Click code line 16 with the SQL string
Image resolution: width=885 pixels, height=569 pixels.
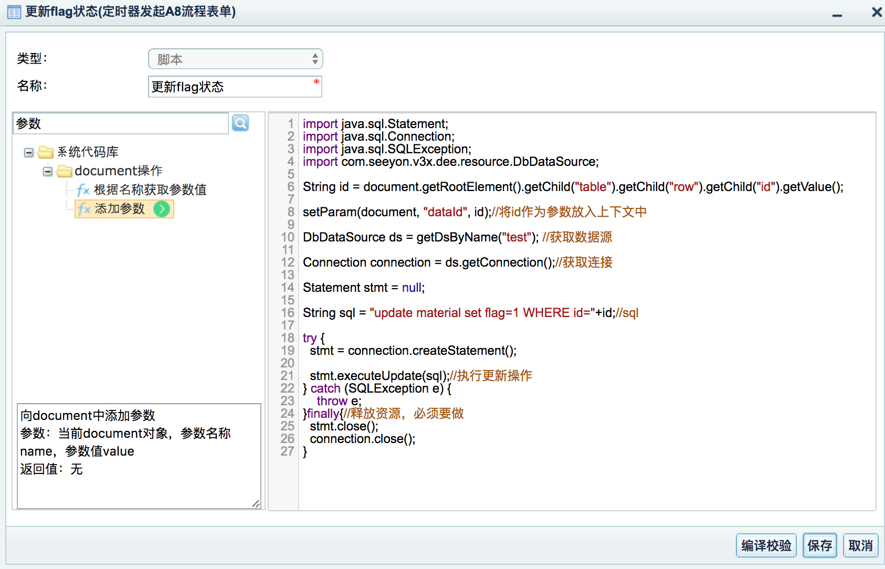tap(470, 313)
